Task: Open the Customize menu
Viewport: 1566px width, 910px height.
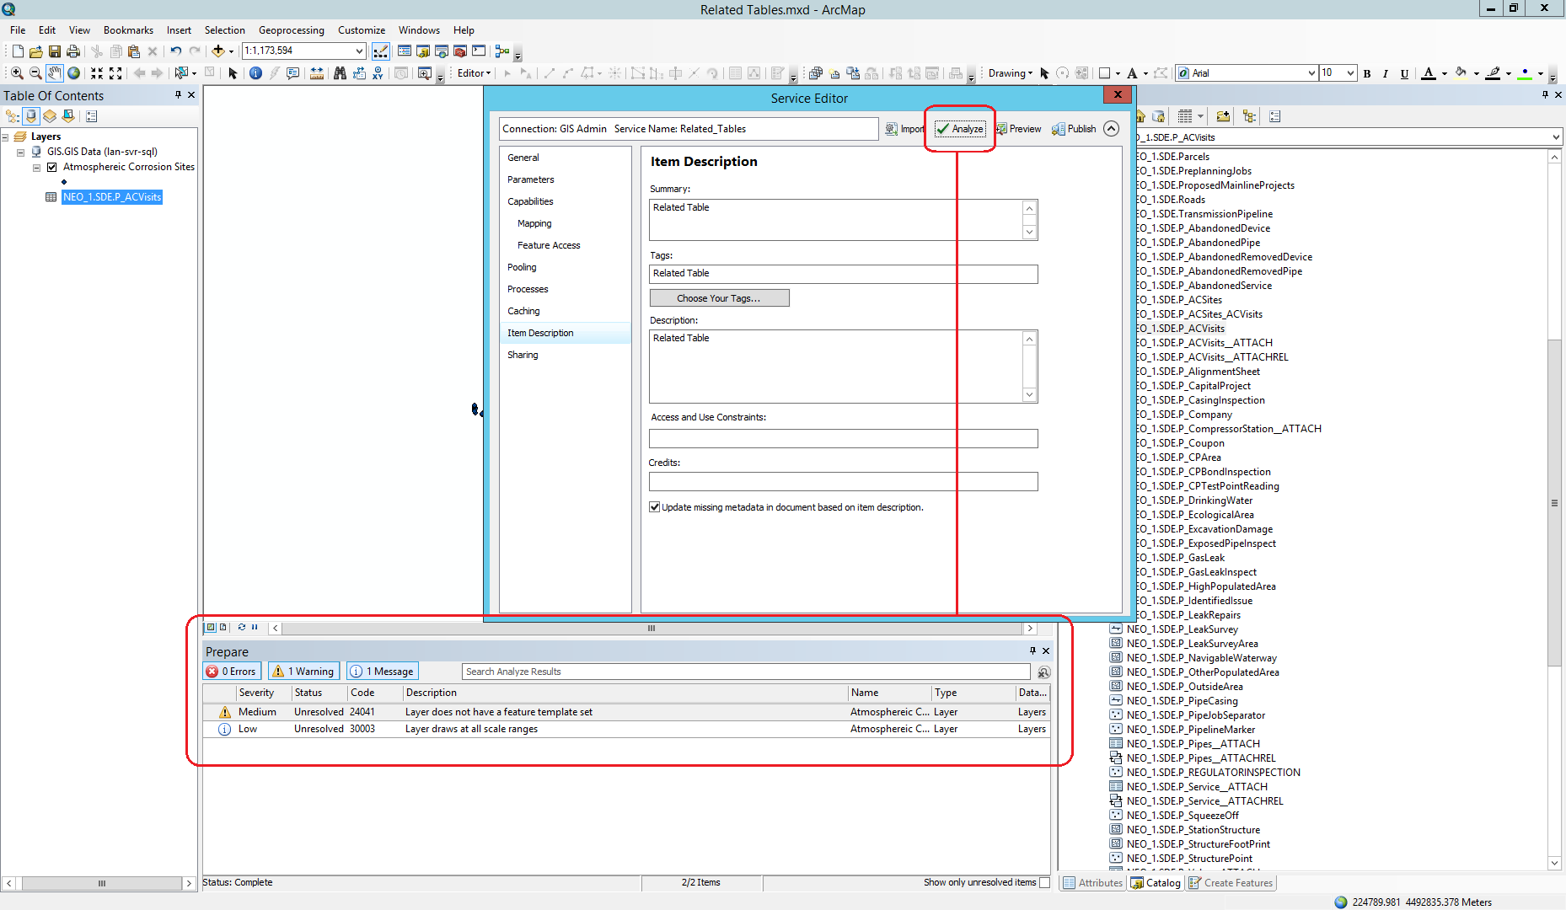Action: (x=361, y=30)
